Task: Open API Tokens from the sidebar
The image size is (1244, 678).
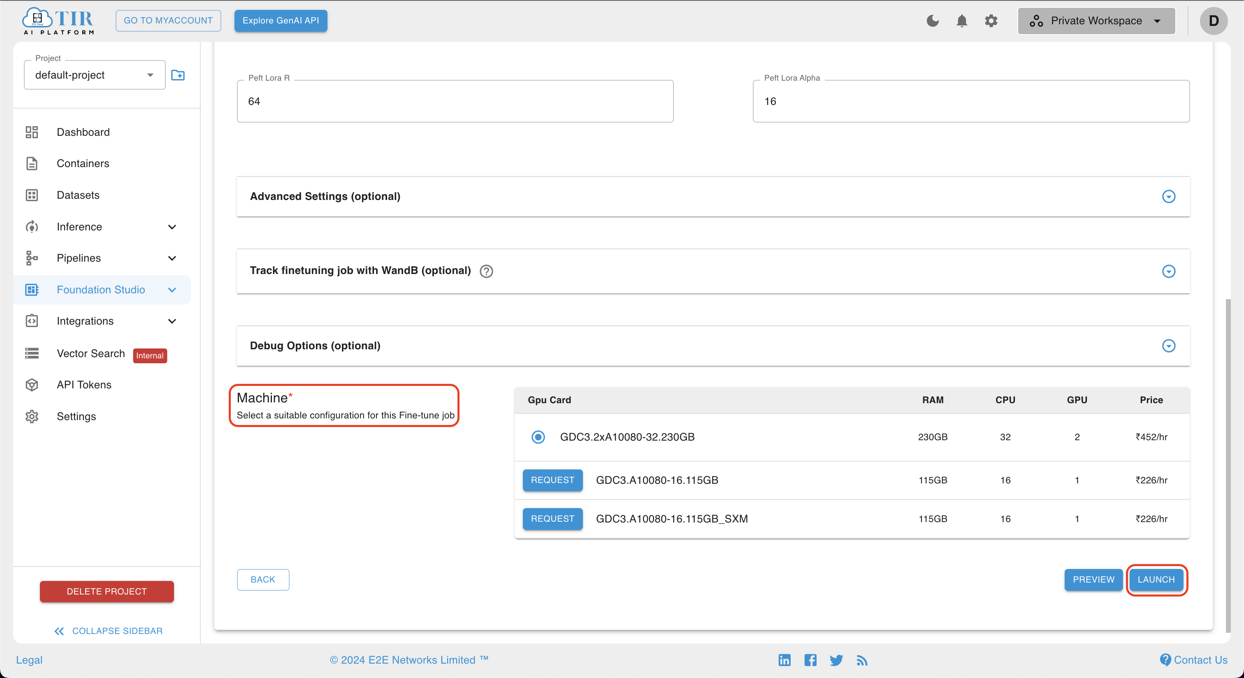Action: (84, 385)
